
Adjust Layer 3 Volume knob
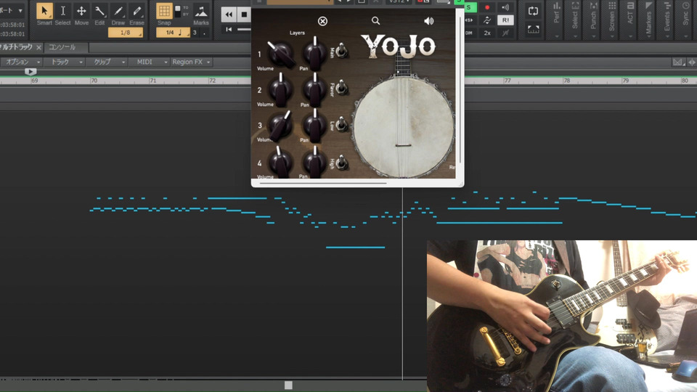pos(281,126)
